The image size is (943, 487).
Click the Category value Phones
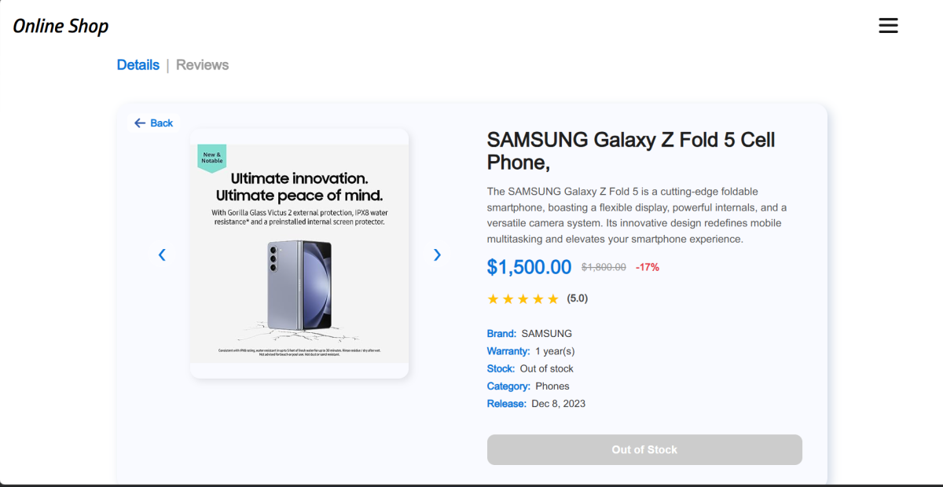pos(552,386)
